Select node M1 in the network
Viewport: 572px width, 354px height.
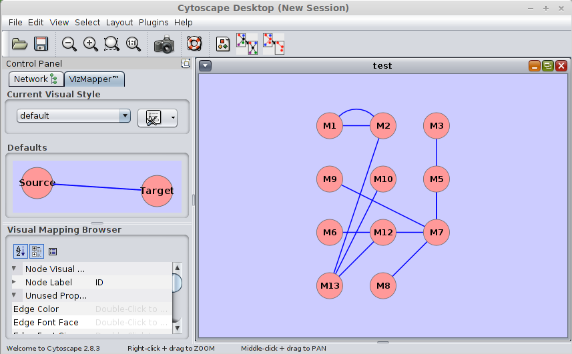pyautogui.click(x=330, y=125)
